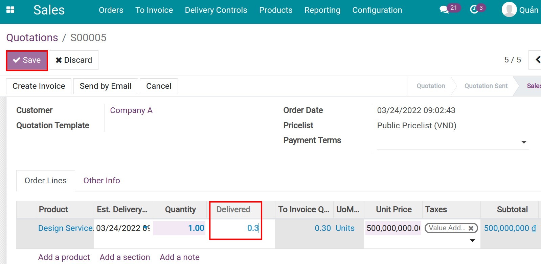
Task: Click the UoM column header
Action: (348, 210)
